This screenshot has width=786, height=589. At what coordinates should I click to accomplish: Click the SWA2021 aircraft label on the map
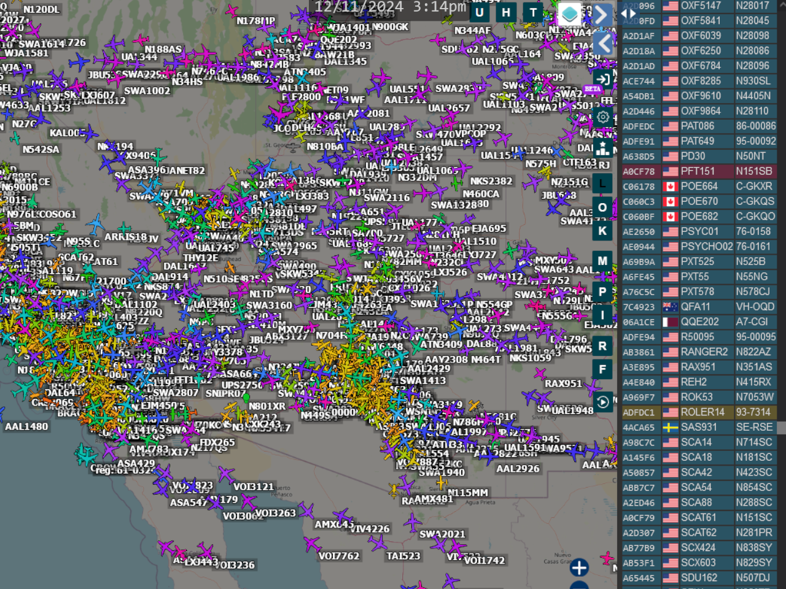pyautogui.click(x=442, y=534)
